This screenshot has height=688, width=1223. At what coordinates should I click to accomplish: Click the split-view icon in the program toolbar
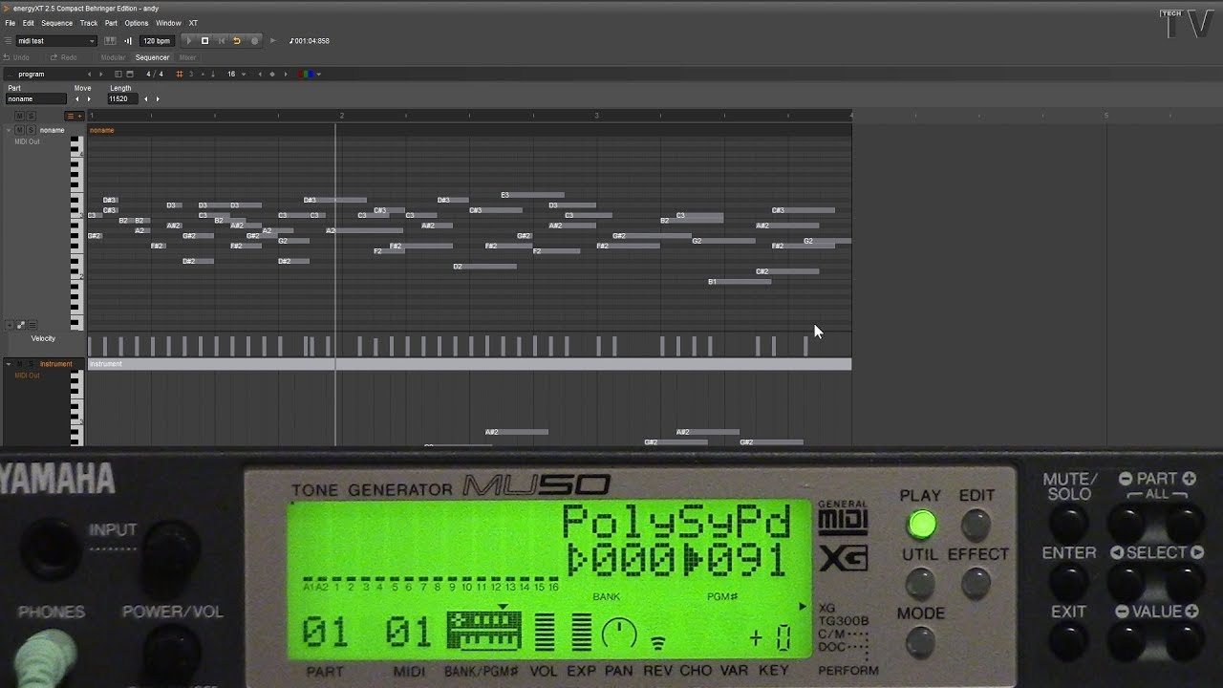click(x=117, y=74)
